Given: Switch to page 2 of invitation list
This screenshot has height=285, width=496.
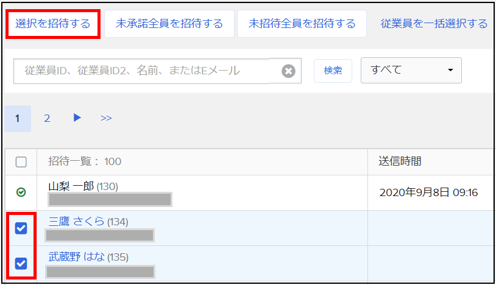Looking at the screenshot, I should click(x=47, y=118).
